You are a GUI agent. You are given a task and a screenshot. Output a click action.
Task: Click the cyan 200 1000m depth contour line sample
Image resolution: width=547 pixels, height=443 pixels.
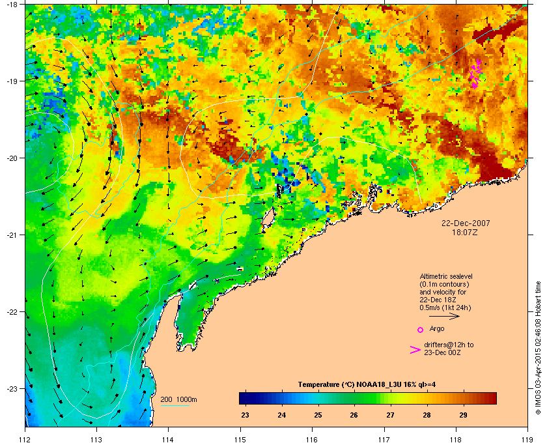pos(175,406)
